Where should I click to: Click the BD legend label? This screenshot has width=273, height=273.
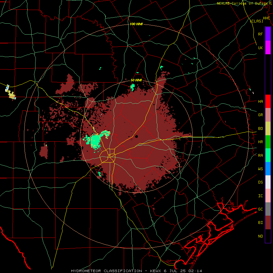(x=260, y=129)
